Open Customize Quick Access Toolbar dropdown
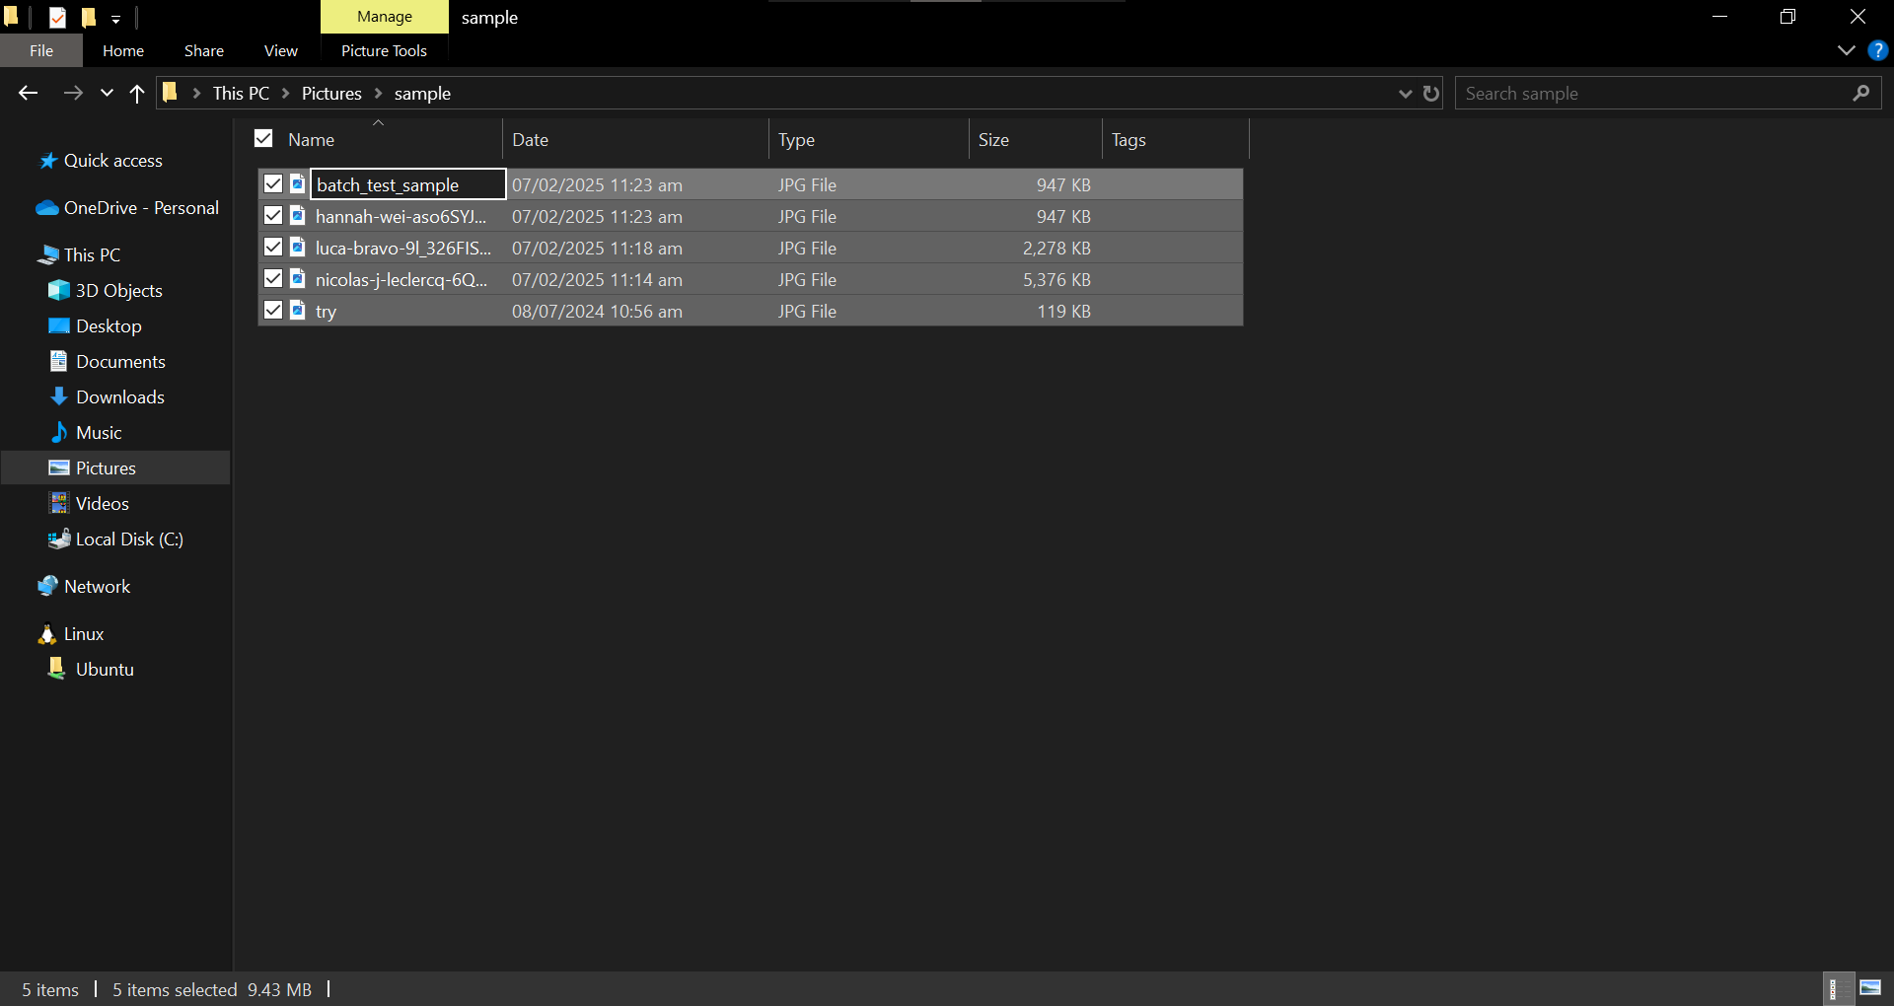 click(115, 19)
